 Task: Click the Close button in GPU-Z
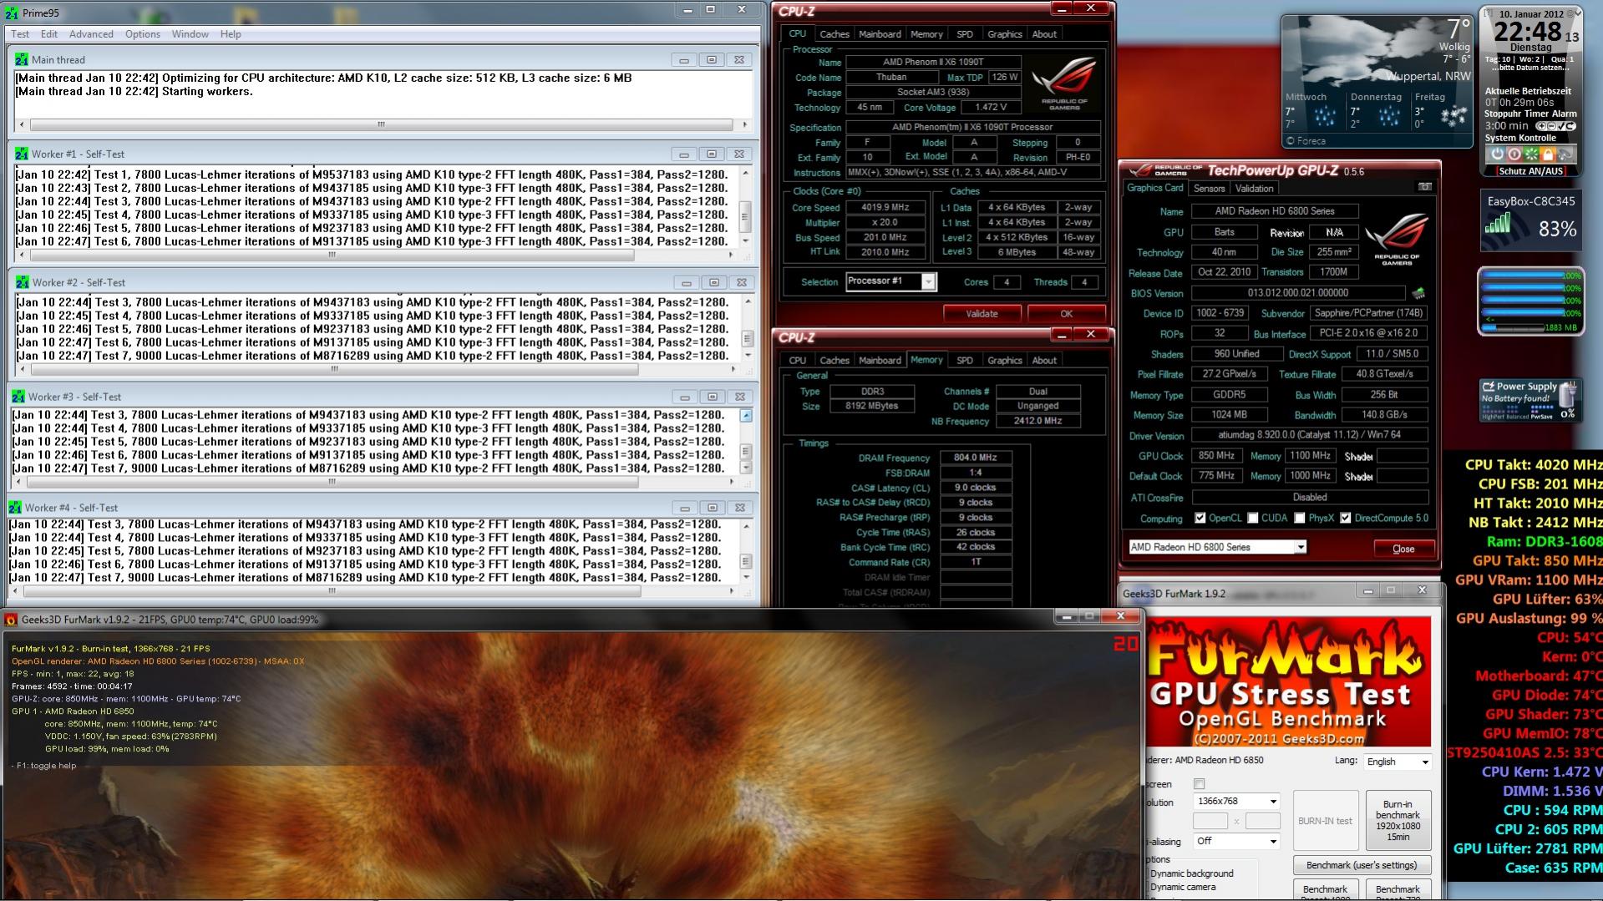(x=1403, y=549)
